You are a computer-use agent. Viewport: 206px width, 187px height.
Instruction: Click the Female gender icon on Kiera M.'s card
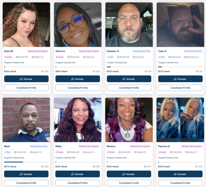[5, 57]
